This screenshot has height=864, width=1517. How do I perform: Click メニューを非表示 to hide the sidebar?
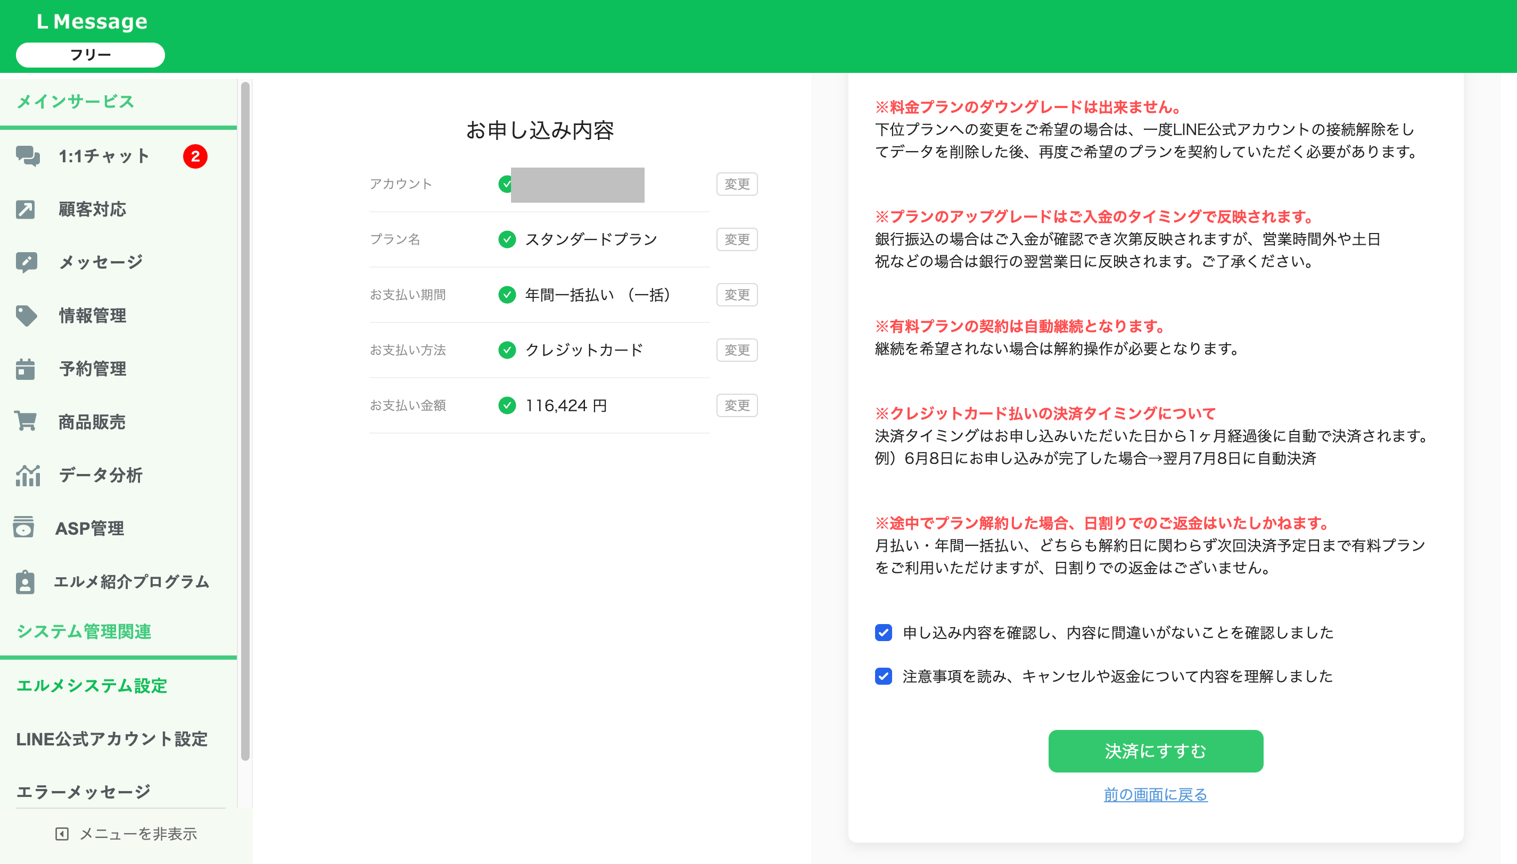(126, 834)
